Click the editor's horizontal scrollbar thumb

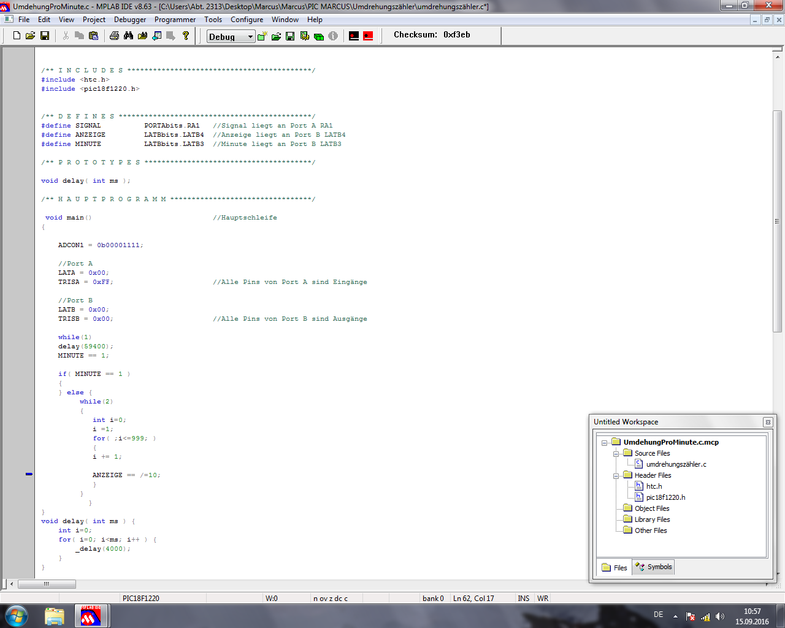point(47,584)
